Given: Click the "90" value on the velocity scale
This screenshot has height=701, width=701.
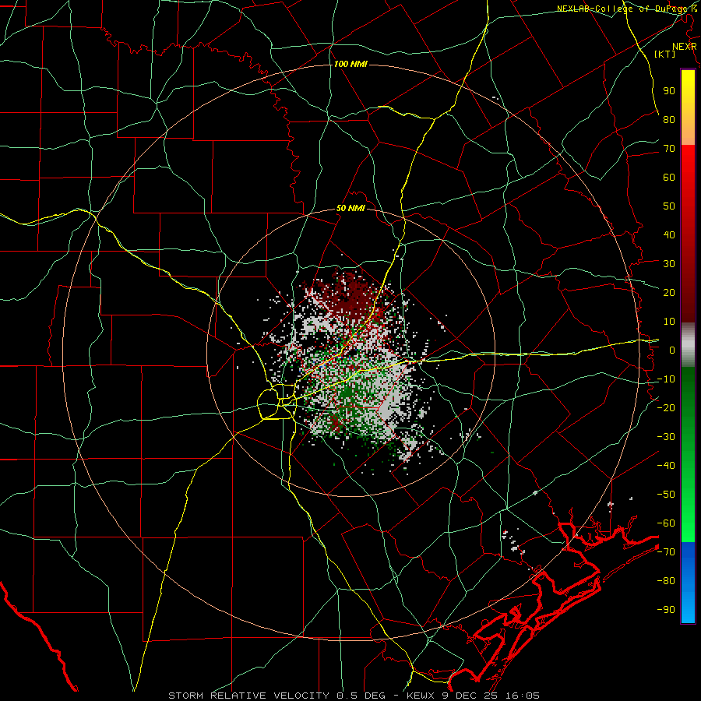Looking at the screenshot, I should (x=669, y=91).
